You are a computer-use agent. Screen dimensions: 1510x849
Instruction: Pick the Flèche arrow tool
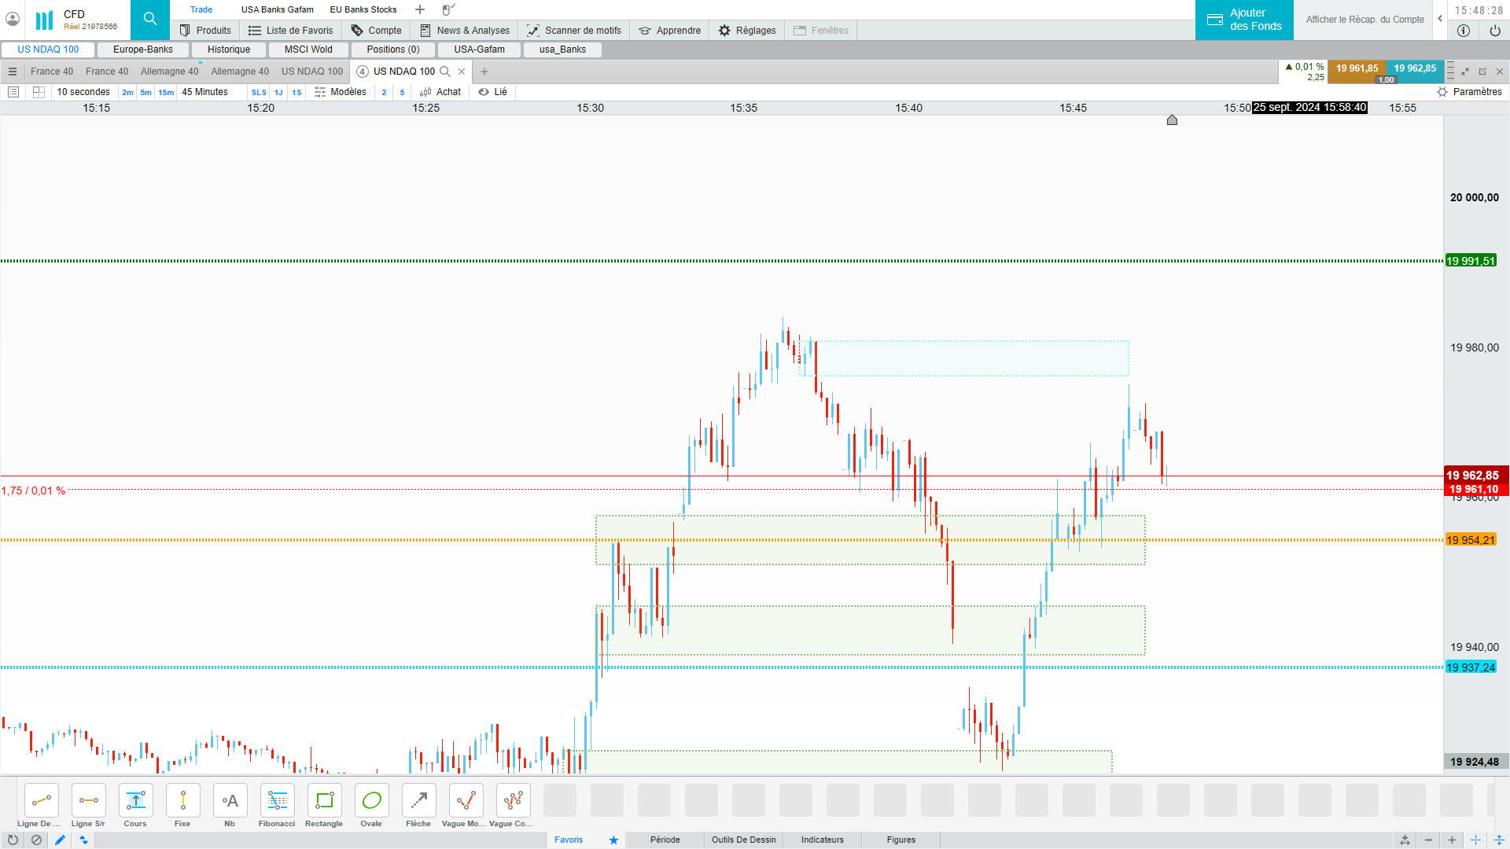[x=418, y=801]
